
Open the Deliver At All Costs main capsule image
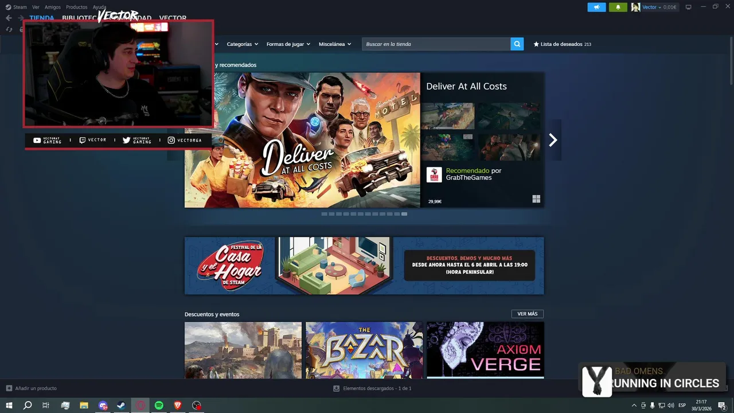302,140
